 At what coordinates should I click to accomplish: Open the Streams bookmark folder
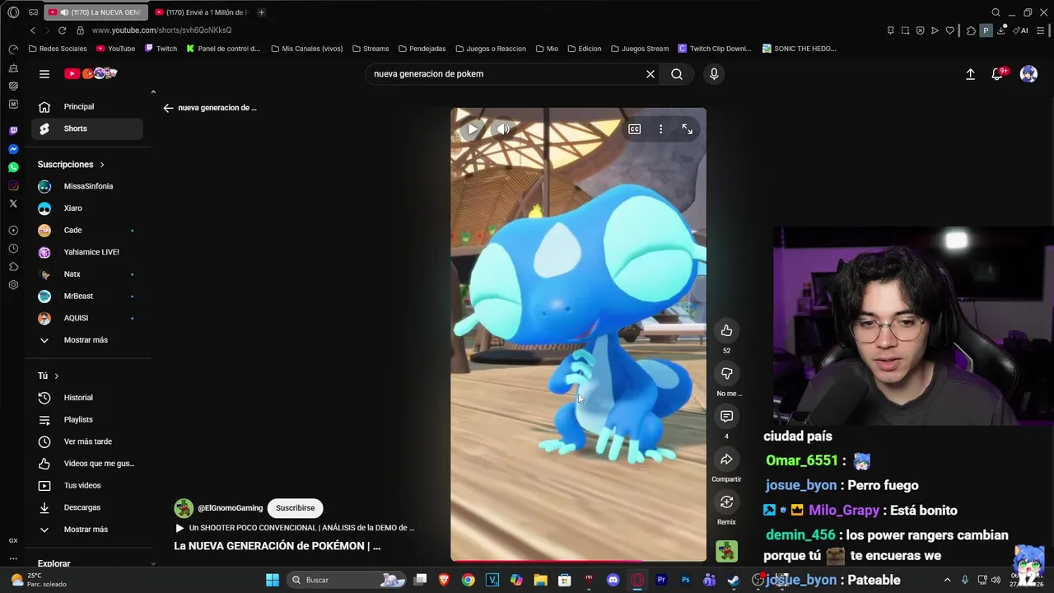point(371,49)
